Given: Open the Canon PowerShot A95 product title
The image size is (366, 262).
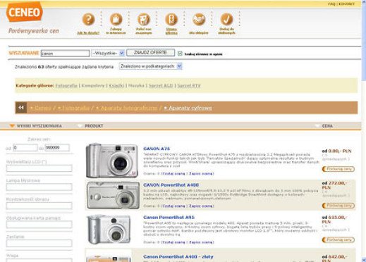Looking at the screenshot, I should 169,218.
